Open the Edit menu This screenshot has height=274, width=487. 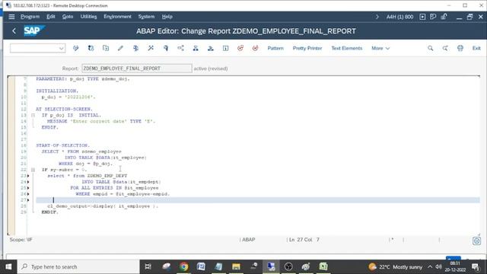(51, 17)
